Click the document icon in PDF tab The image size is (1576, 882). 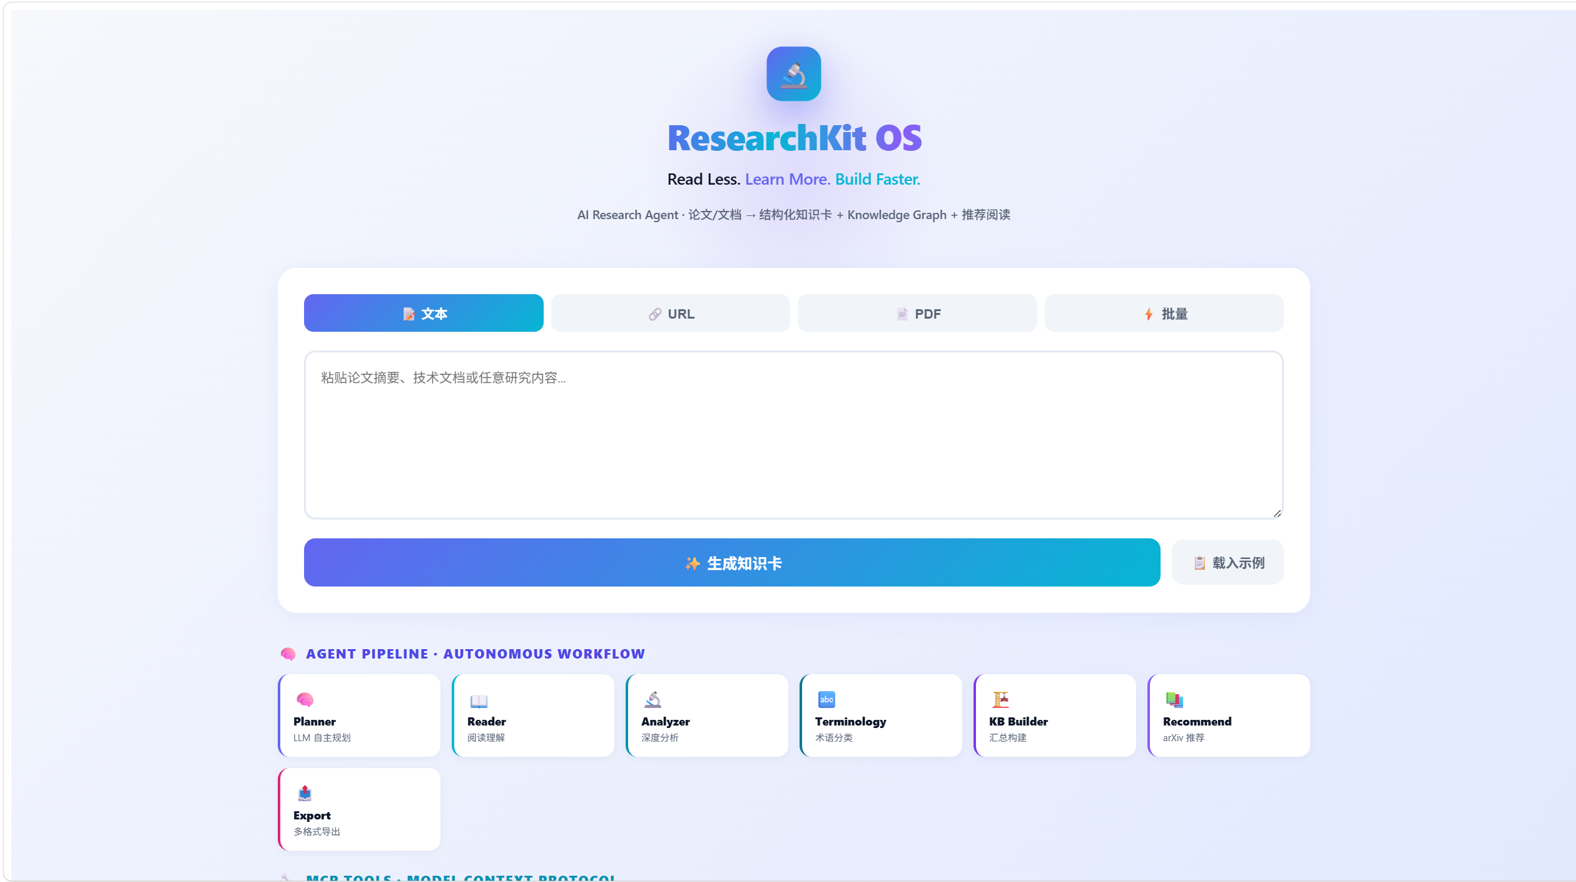coord(902,314)
